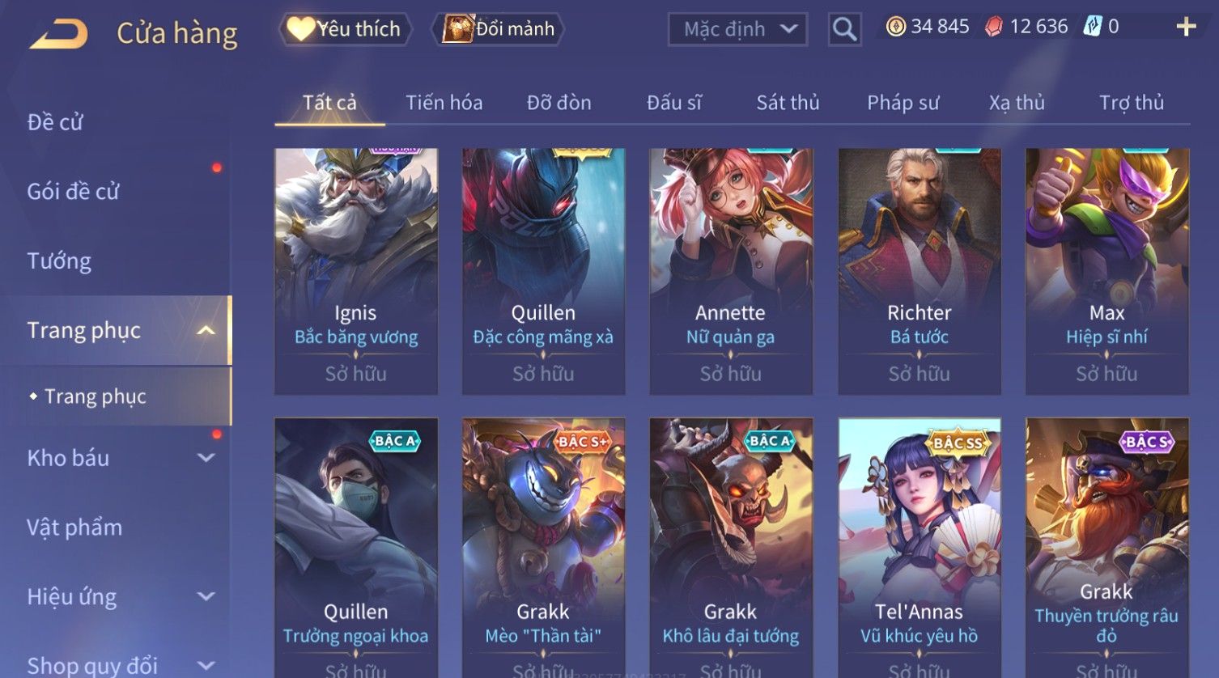Image resolution: width=1219 pixels, height=678 pixels.
Task: Open Yêu thích heart favorites
Action: [x=345, y=29]
